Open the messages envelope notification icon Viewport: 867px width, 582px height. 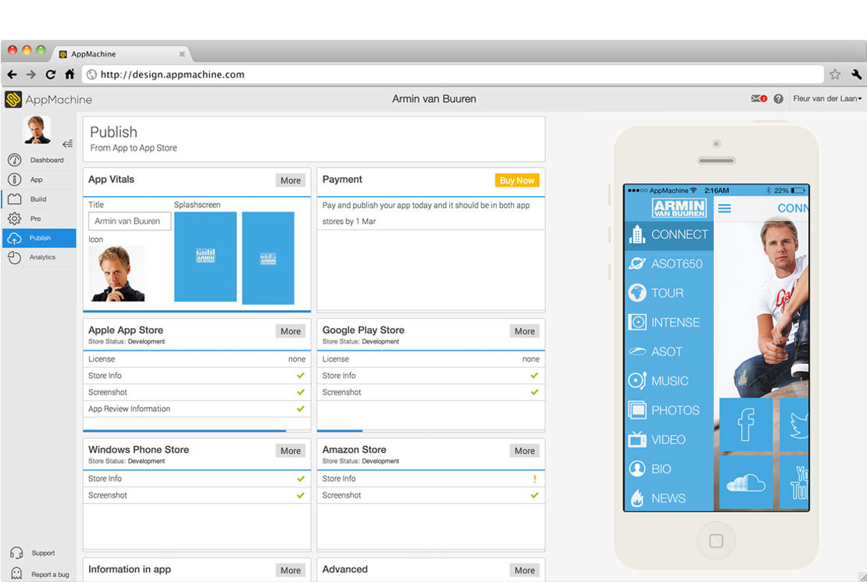pyautogui.click(x=758, y=98)
